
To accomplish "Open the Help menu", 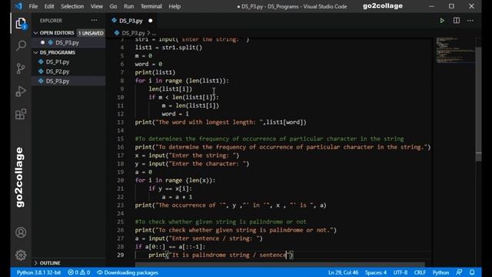I will tap(175, 6).
